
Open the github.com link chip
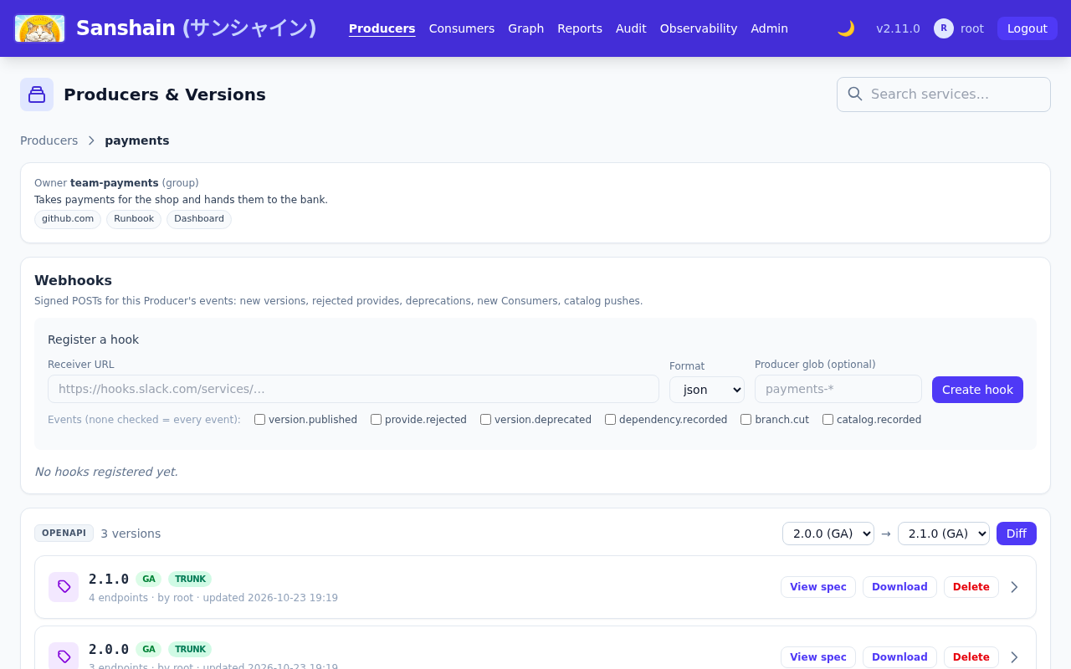(68, 219)
